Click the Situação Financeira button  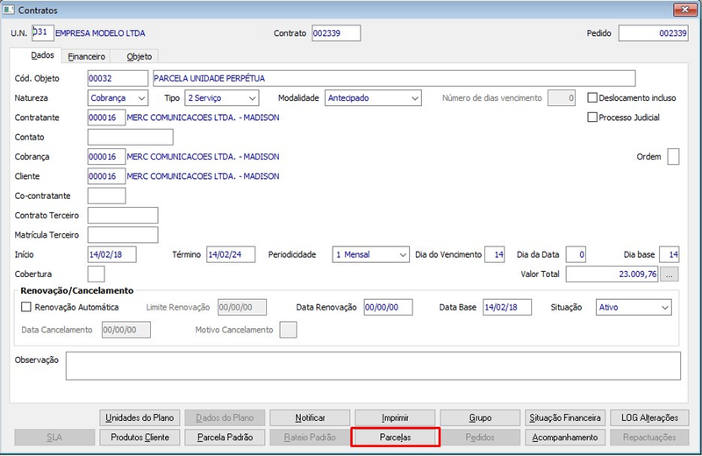565,418
